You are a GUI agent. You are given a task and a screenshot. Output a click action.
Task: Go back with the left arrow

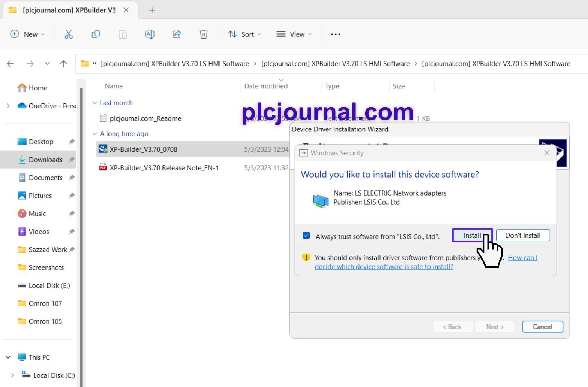tap(10, 64)
